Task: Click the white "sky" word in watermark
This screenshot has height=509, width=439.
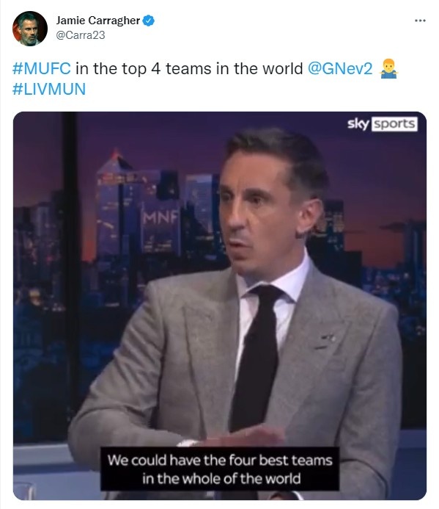Action: click(x=358, y=123)
